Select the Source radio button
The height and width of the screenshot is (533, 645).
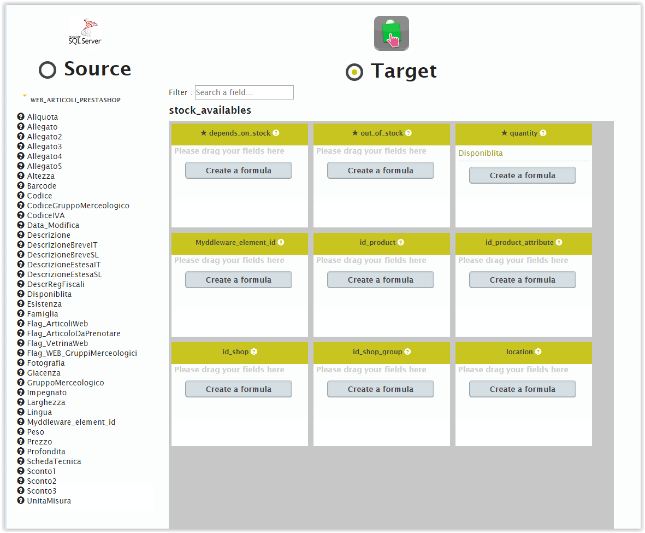[x=48, y=70]
